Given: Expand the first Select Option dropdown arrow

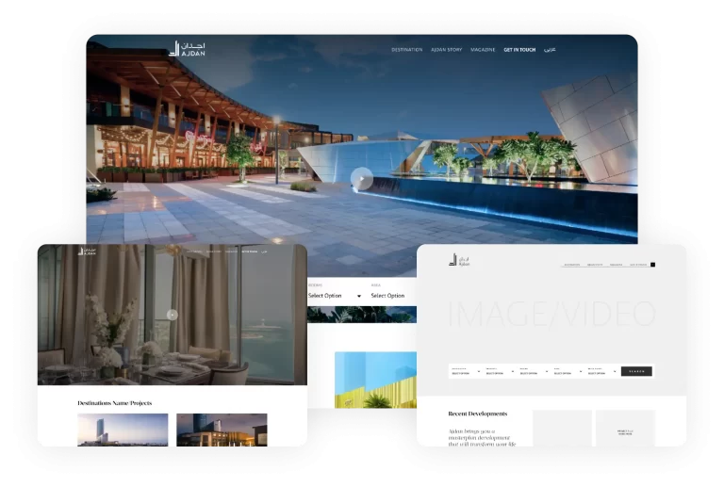Looking at the screenshot, I should coord(358,296).
